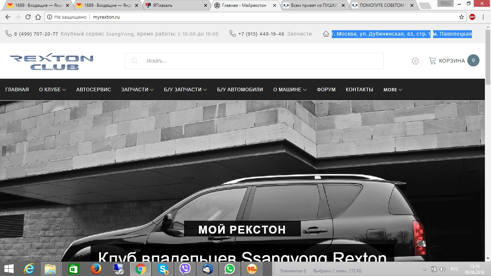Open site settings gear icon
This screenshot has width=491, height=276.
point(415,61)
